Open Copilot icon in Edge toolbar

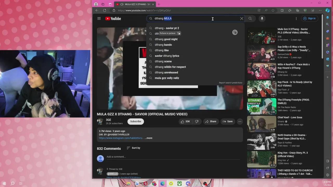(x=328, y=10)
